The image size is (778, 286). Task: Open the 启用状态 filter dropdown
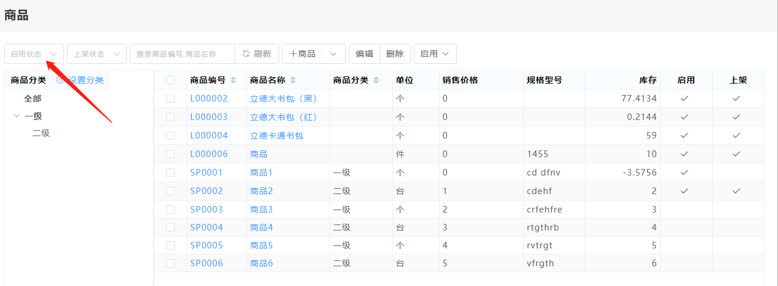coord(34,54)
